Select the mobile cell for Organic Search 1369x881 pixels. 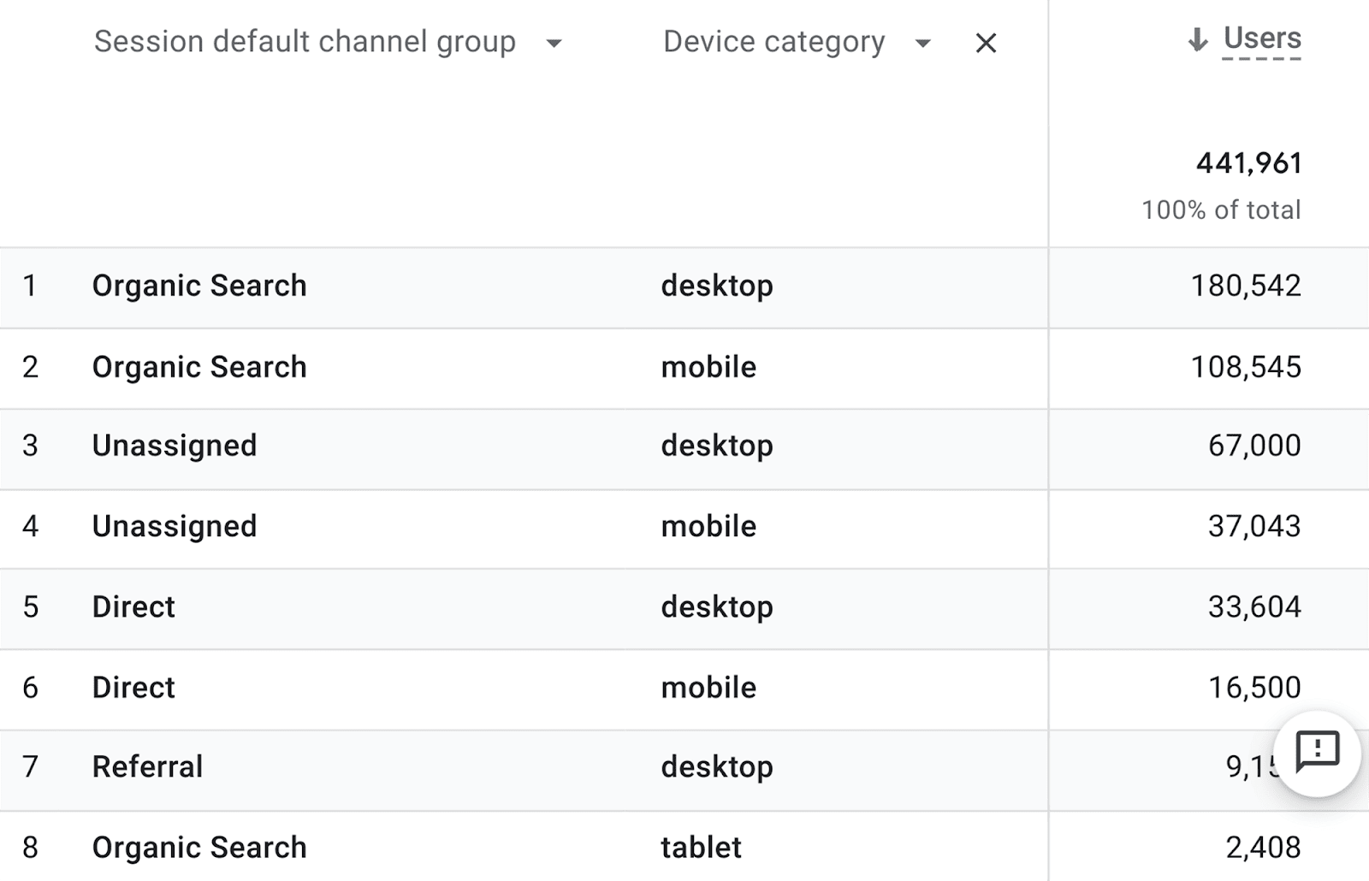708,366
